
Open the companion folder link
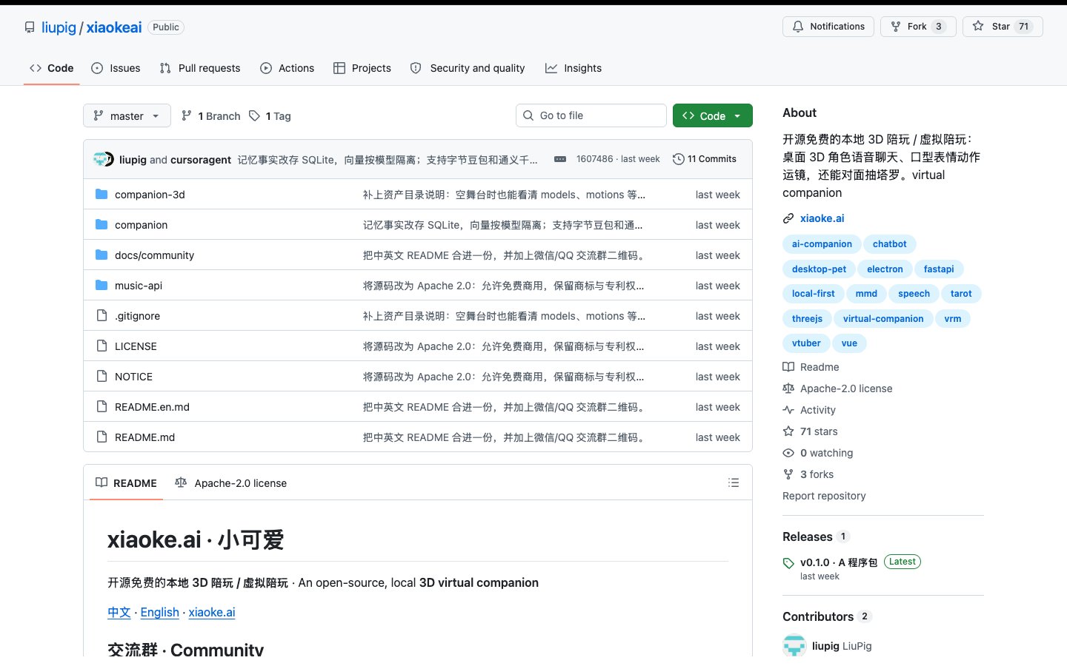click(141, 225)
